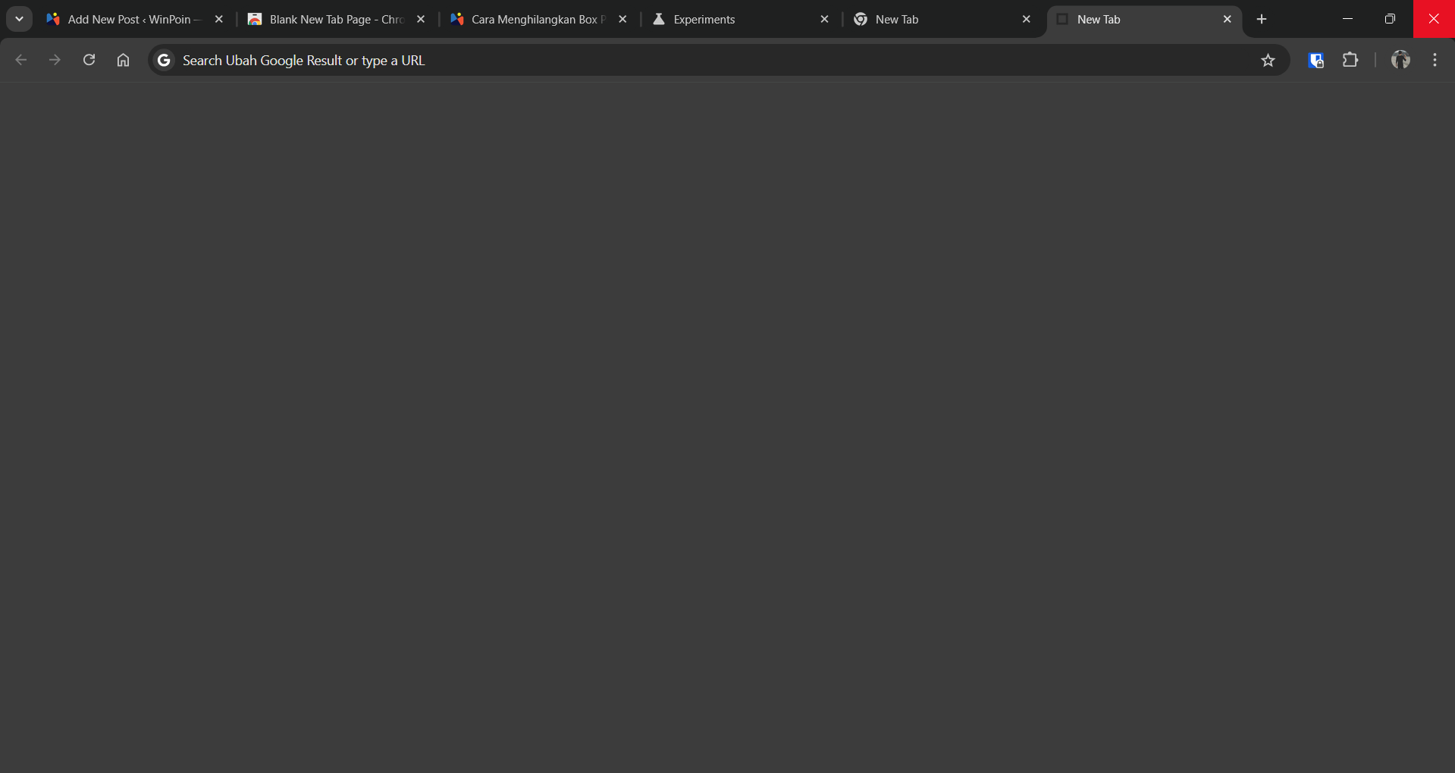Minimize the Chrome window
This screenshot has width=1455, height=773.
click(1347, 19)
